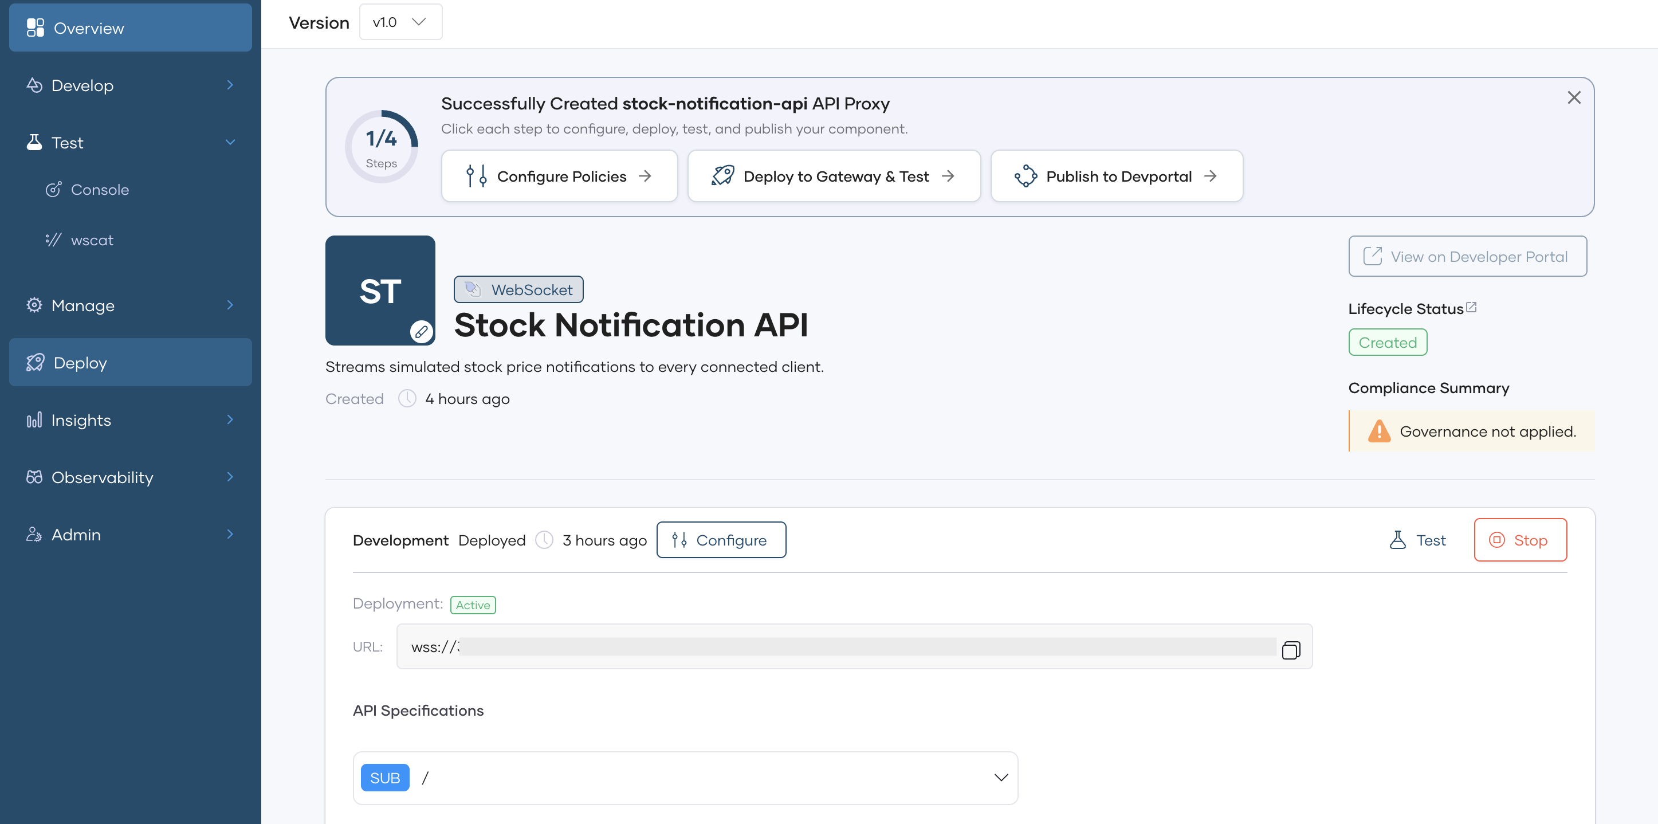Image resolution: width=1658 pixels, height=824 pixels.
Task: Click the 1/4 Steps progress ring
Action: 382,147
